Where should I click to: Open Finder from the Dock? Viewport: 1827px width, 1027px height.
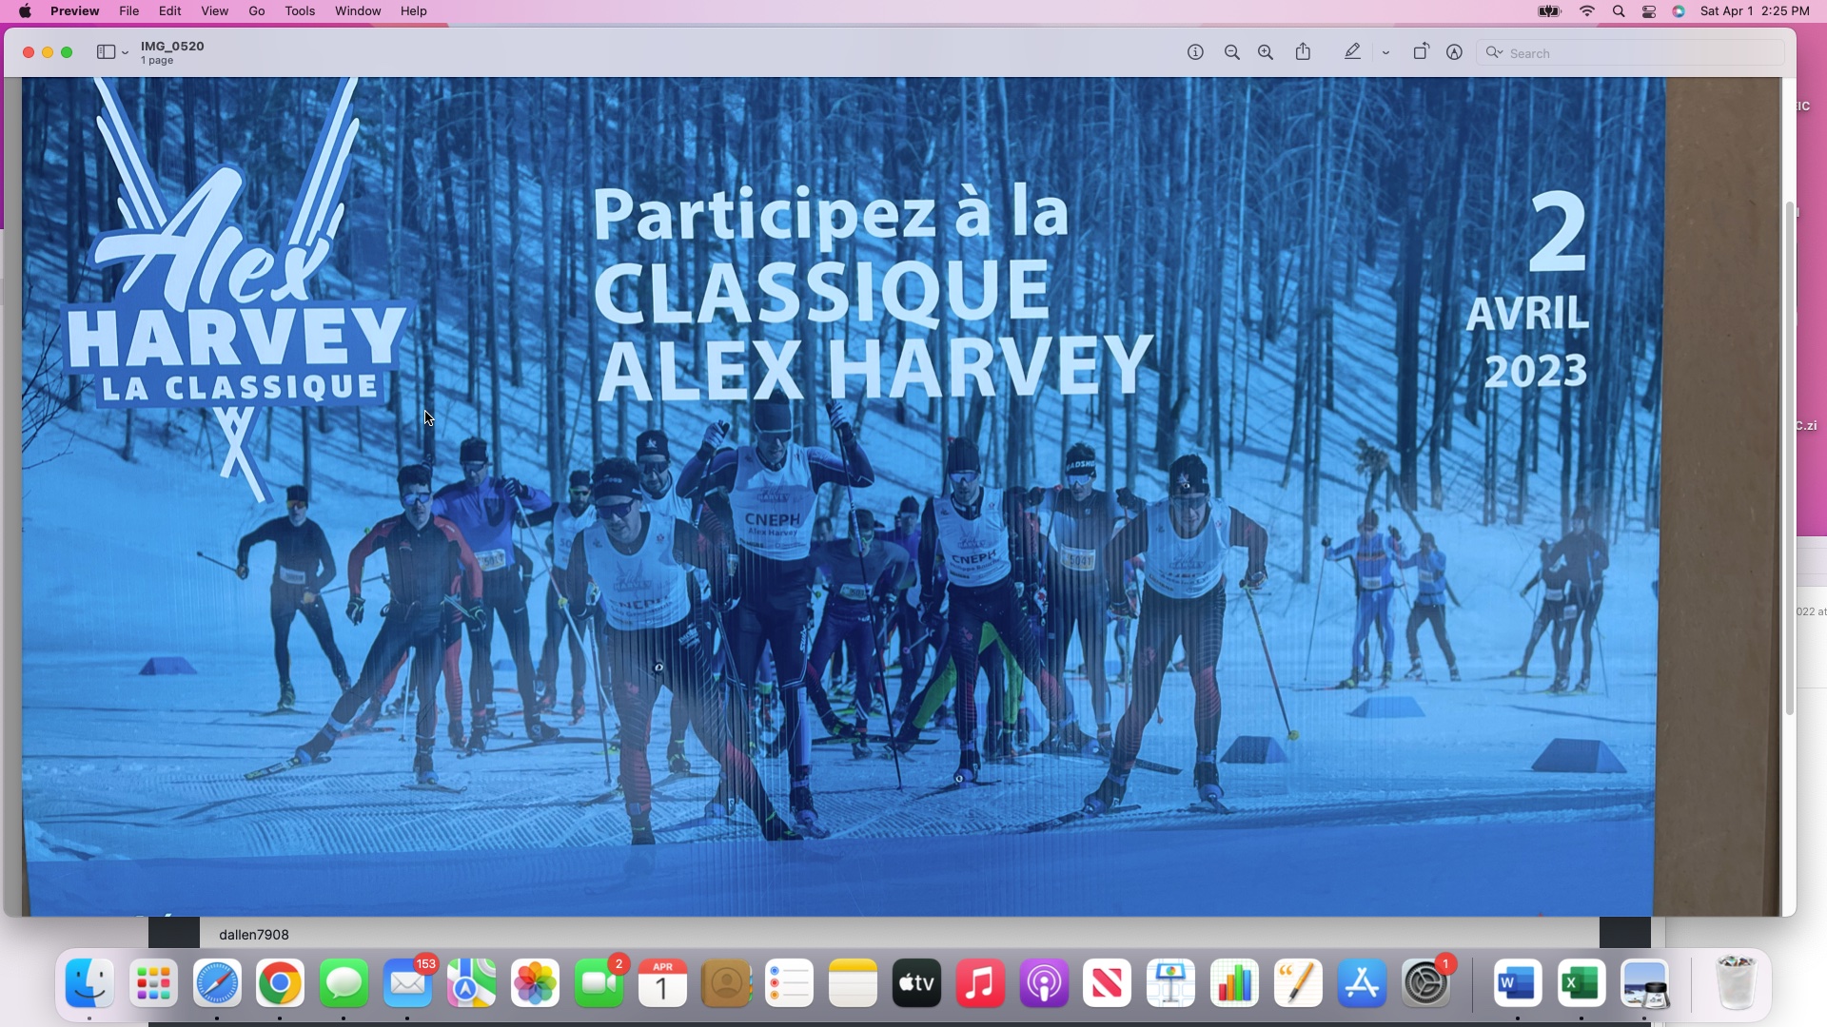point(89,983)
